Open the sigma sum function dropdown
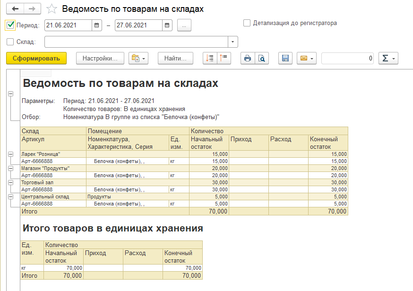Image resolution: width=413 pixels, height=291 pixels. (388, 58)
